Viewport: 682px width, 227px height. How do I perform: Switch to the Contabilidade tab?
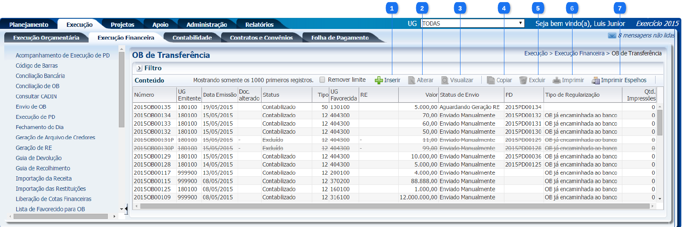192,37
